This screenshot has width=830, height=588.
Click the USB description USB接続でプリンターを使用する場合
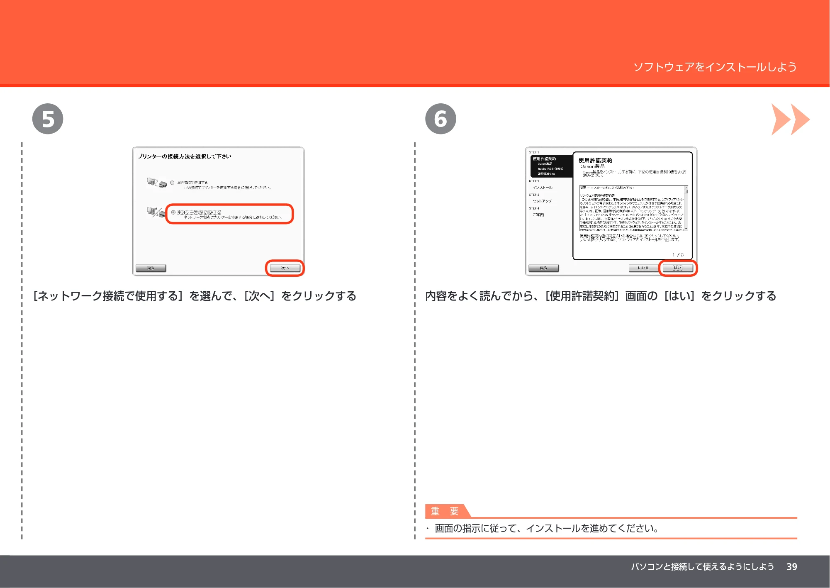click(x=228, y=188)
